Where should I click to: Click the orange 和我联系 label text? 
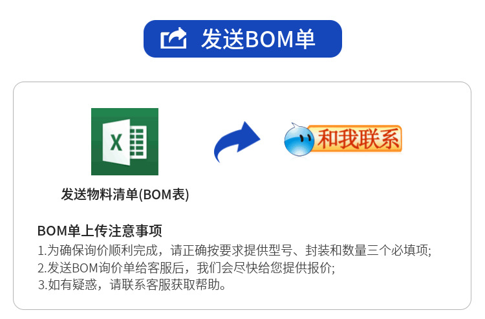(x=358, y=139)
